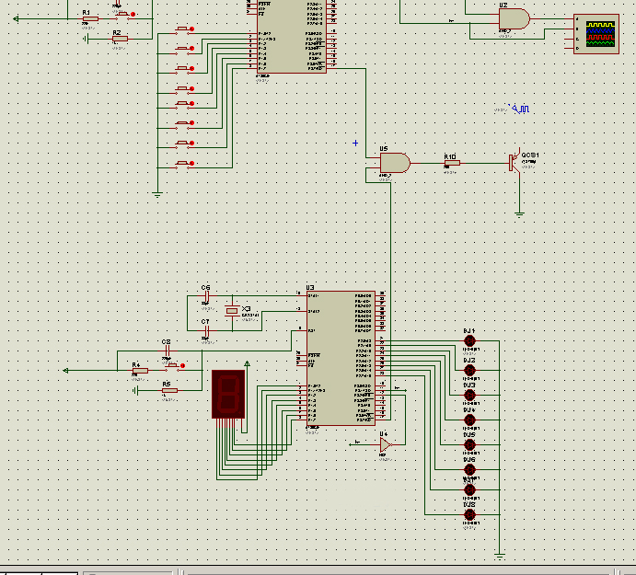Select resistor R10 after the U5 gate
The height and width of the screenshot is (575, 636).
pyautogui.click(x=452, y=163)
